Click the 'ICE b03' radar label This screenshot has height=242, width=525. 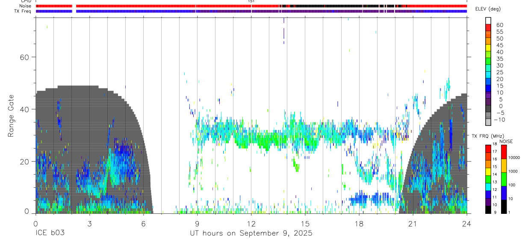(x=49, y=233)
